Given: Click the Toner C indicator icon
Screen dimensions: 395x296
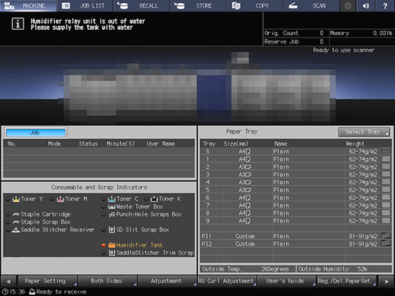Looking at the screenshot, I should click(112, 199).
